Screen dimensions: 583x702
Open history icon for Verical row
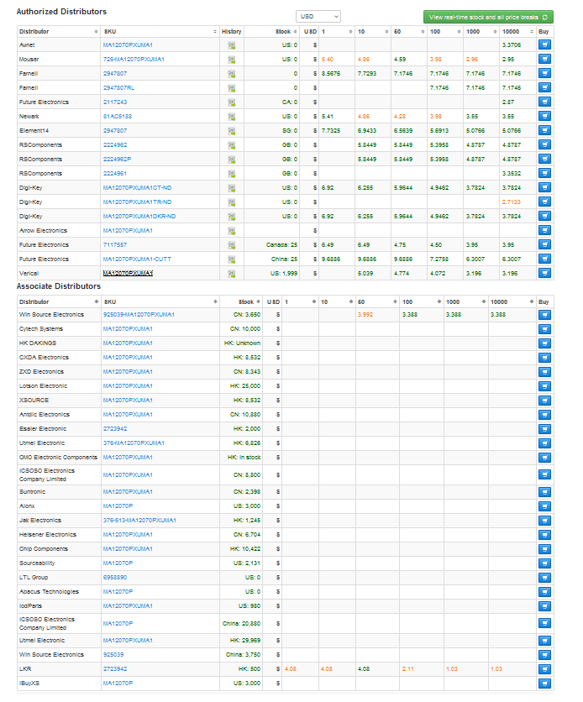[x=232, y=274]
